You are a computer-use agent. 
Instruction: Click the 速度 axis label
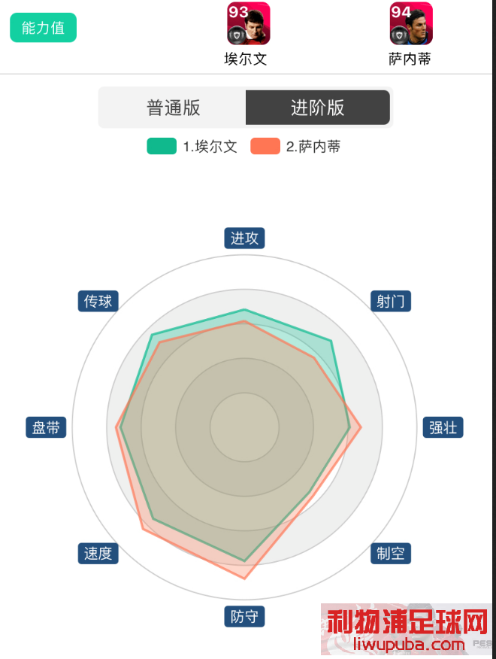click(x=98, y=553)
